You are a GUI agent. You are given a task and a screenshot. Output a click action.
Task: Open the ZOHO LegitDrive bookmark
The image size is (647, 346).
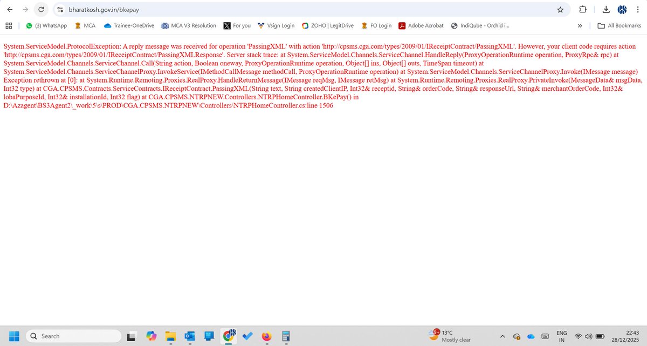click(327, 25)
